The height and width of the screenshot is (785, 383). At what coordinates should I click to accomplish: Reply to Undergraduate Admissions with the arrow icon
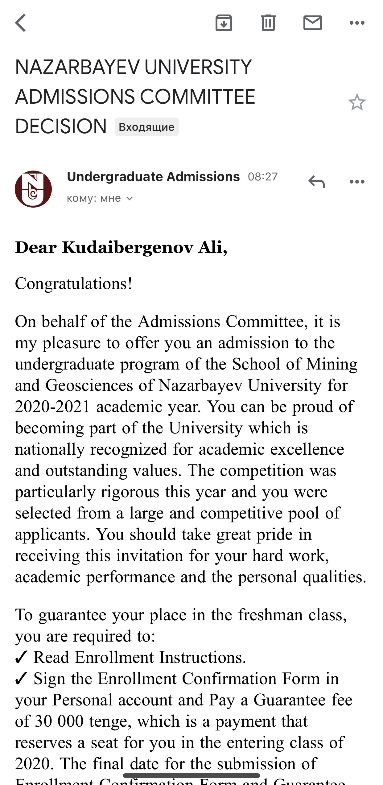click(x=317, y=181)
